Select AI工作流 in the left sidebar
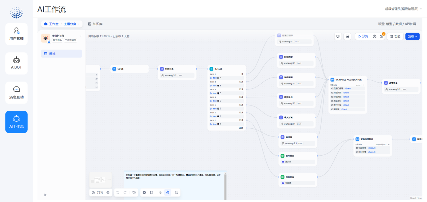The image size is (427, 202). click(x=17, y=122)
